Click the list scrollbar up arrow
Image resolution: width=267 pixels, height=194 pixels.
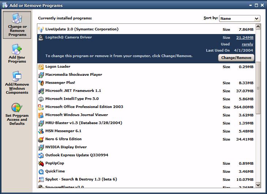258,27
